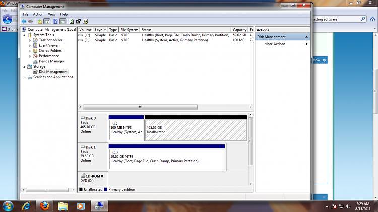Open Internet Explorer from the taskbar
Image resolution: width=378 pixels, height=212 pixels.
(27, 206)
